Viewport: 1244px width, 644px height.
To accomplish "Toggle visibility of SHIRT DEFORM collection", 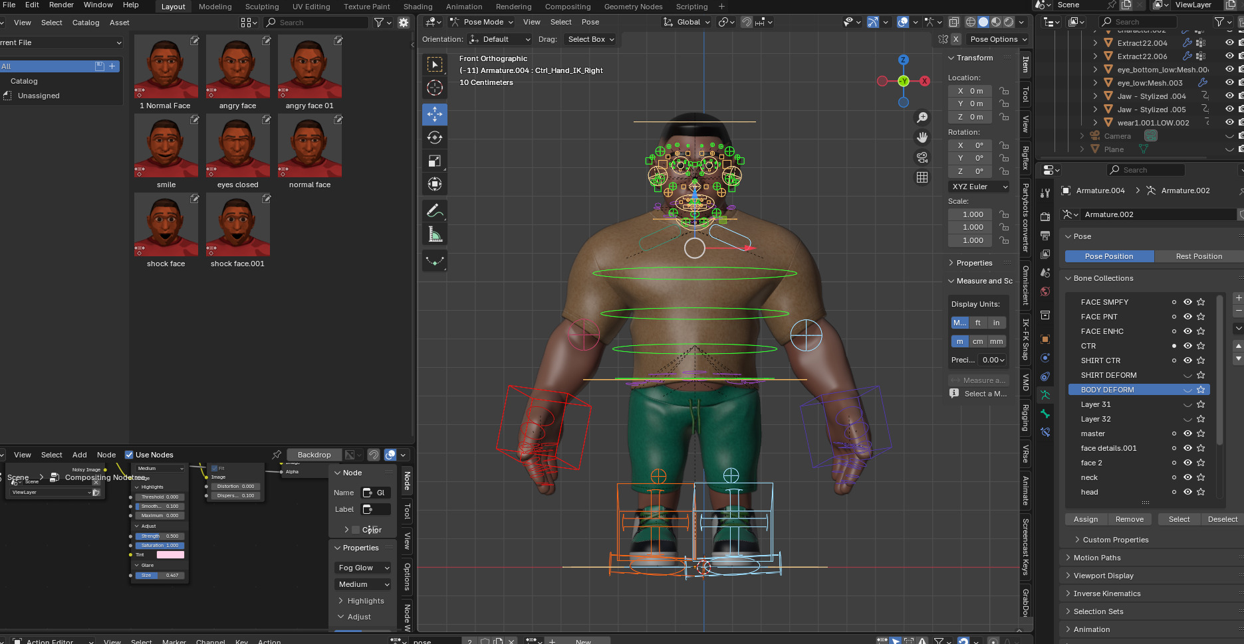I will (1187, 375).
